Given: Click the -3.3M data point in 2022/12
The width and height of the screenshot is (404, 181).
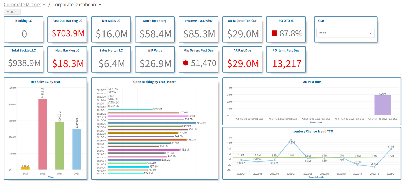Looking at the screenshot, I should (374, 167).
